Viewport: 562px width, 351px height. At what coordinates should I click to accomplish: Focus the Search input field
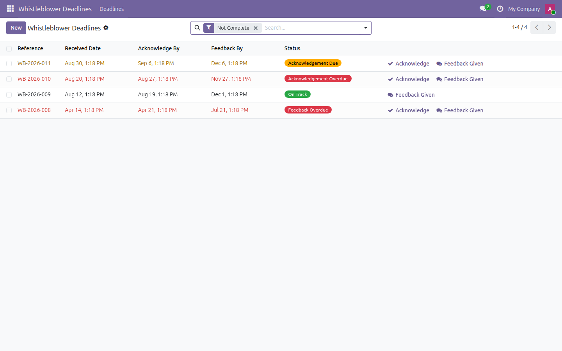click(311, 28)
